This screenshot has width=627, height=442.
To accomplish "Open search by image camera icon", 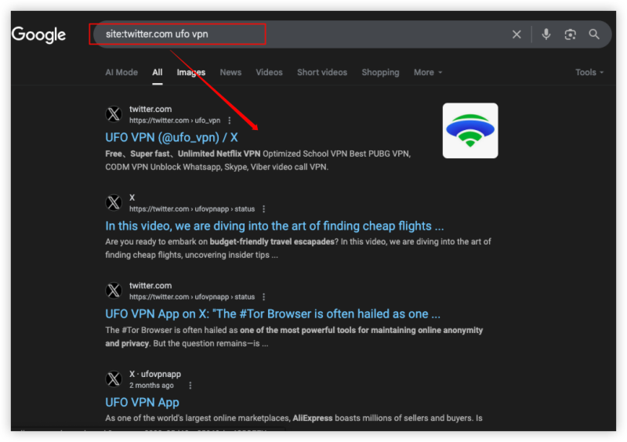I will (571, 34).
